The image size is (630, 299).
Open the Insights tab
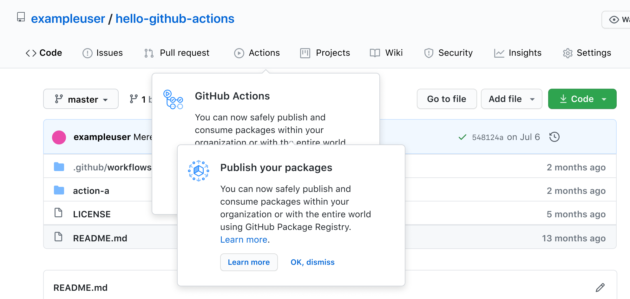[518, 53]
